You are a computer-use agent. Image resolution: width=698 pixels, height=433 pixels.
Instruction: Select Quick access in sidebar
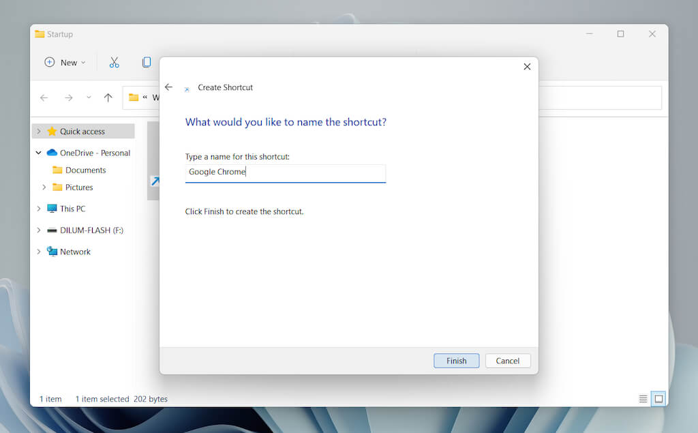(83, 132)
